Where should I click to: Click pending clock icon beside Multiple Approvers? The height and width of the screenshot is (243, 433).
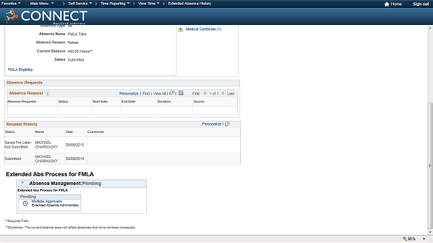(25, 203)
